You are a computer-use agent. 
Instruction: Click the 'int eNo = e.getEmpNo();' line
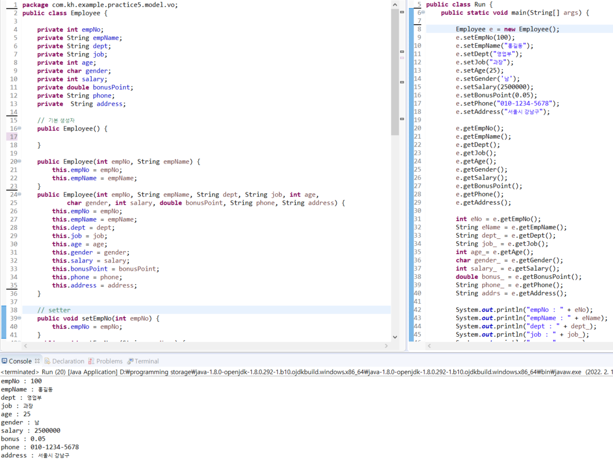pos(499,219)
